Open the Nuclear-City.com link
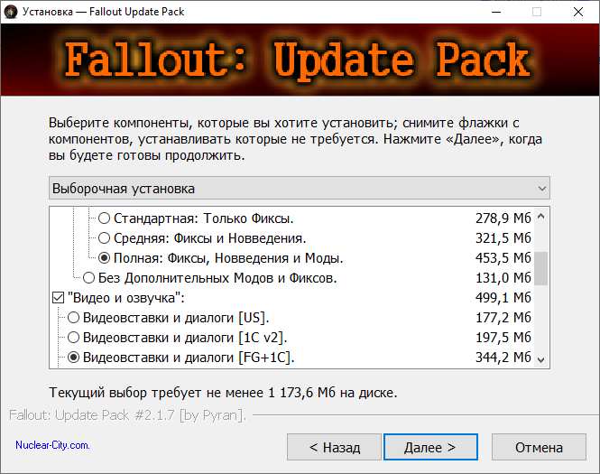 tap(52, 445)
